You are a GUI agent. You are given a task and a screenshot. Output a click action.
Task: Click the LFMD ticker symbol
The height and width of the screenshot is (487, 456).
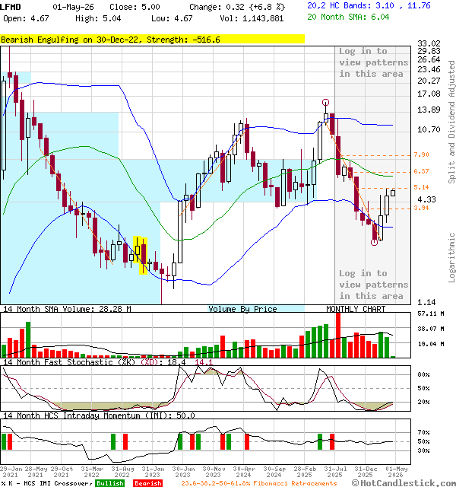point(11,7)
